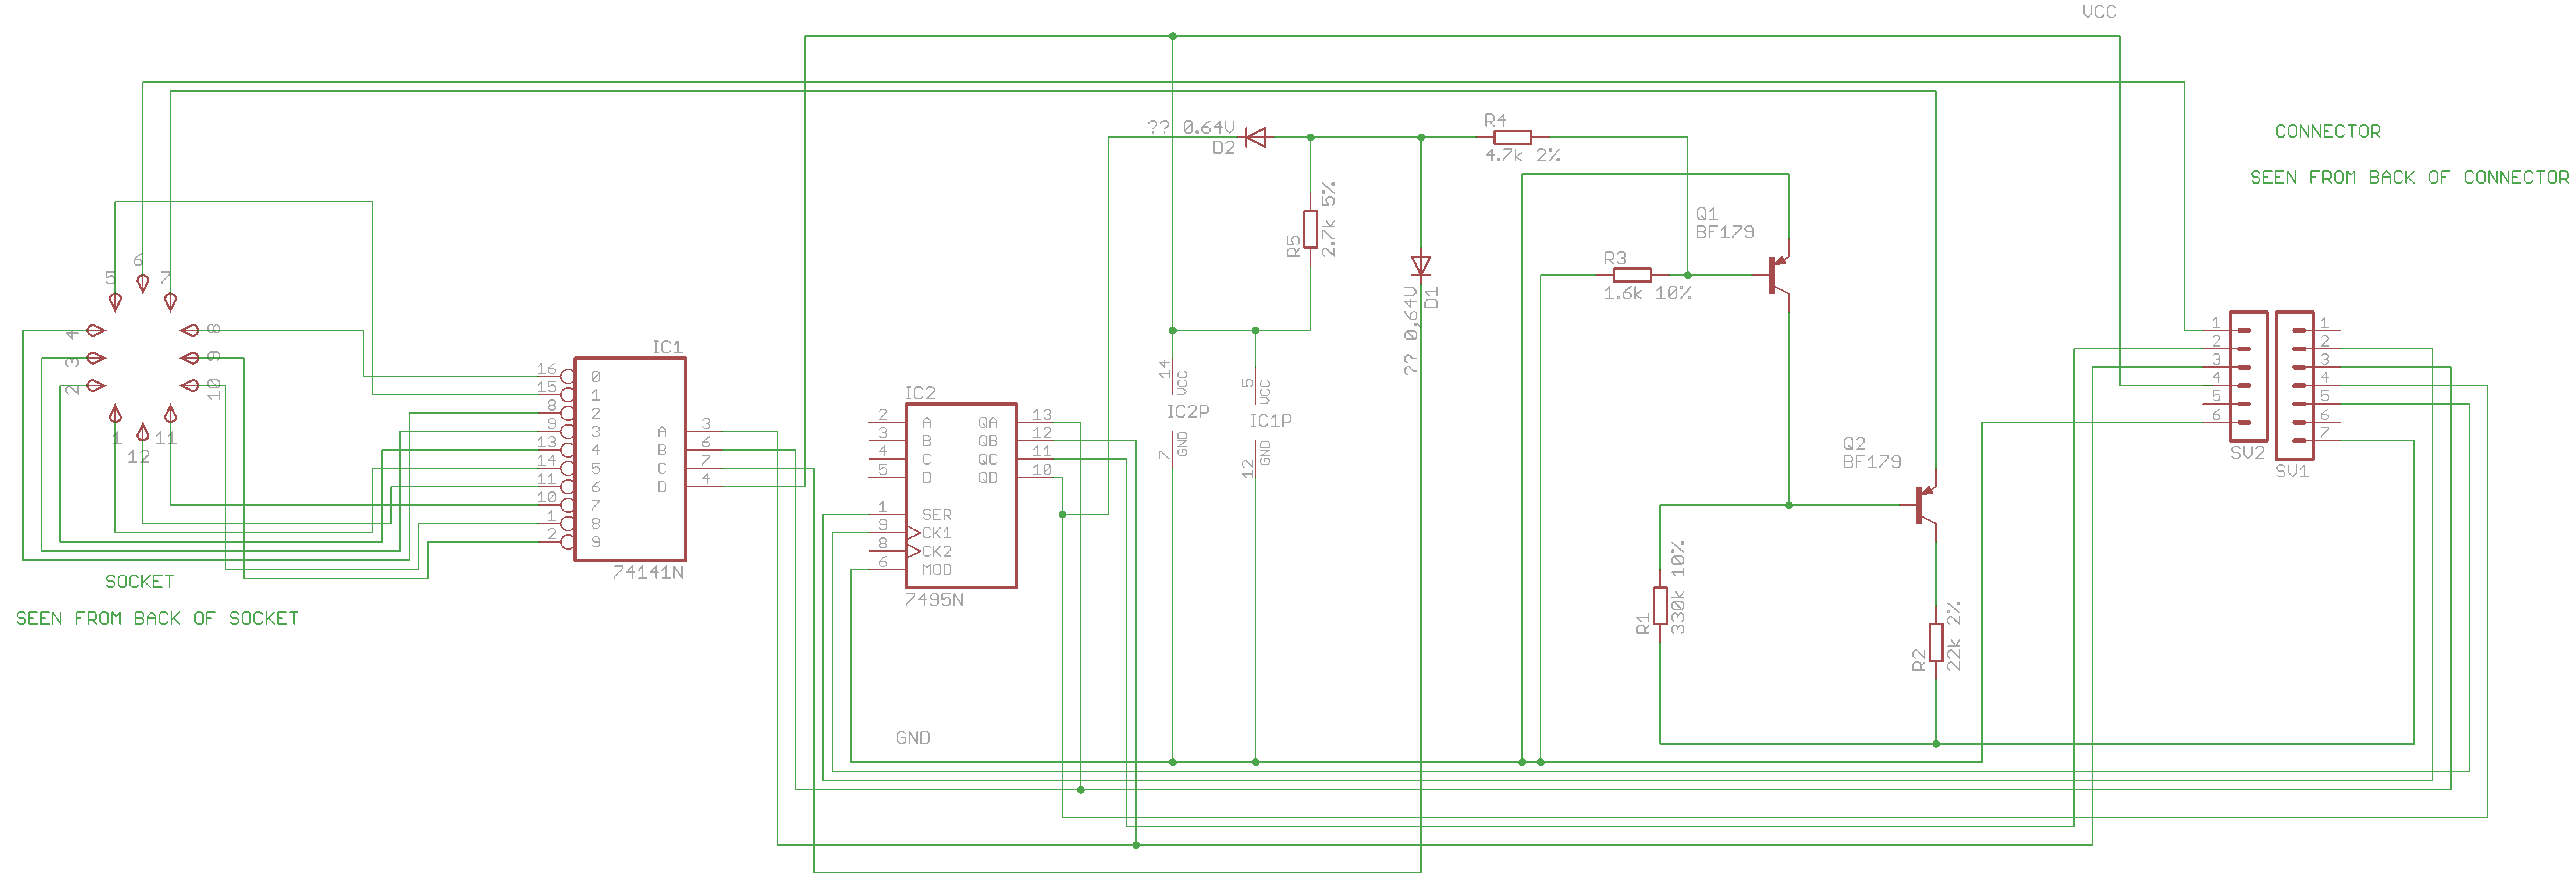The height and width of the screenshot is (874, 2576).
Task: Click the large GND net label near bottom
Action: (x=913, y=738)
